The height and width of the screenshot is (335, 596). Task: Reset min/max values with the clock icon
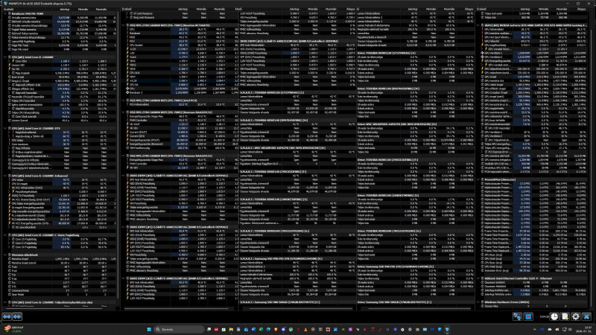coord(554,316)
